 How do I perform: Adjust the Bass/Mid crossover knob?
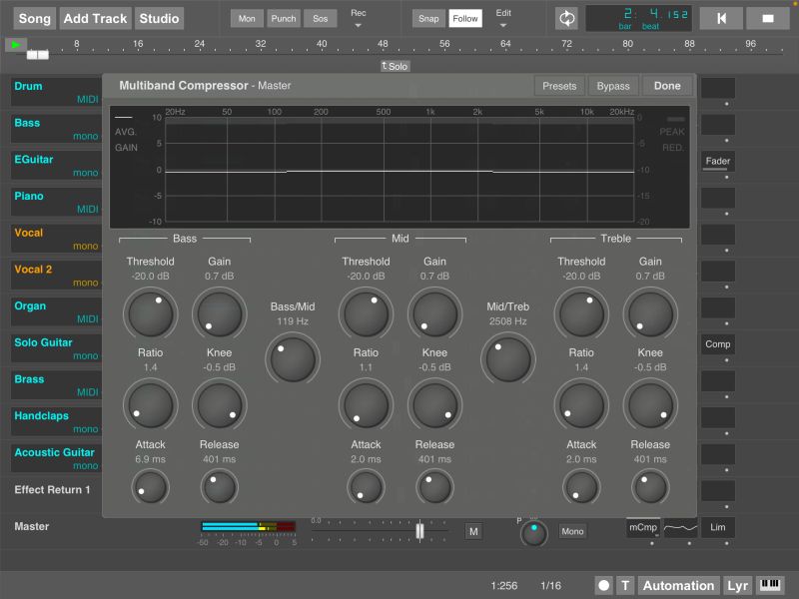point(293,357)
